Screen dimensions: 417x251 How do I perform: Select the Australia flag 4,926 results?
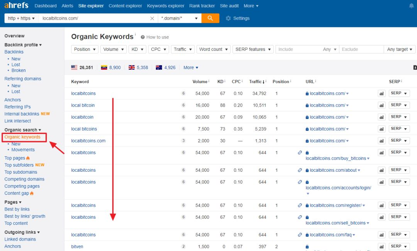pos(166,68)
